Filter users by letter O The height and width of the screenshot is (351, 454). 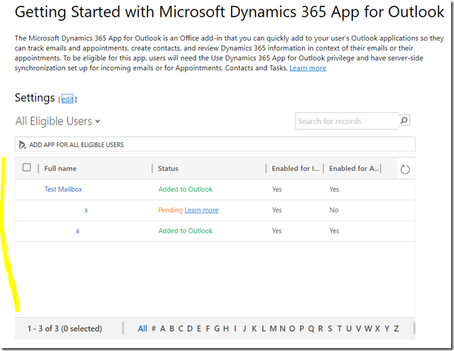click(292, 329)
